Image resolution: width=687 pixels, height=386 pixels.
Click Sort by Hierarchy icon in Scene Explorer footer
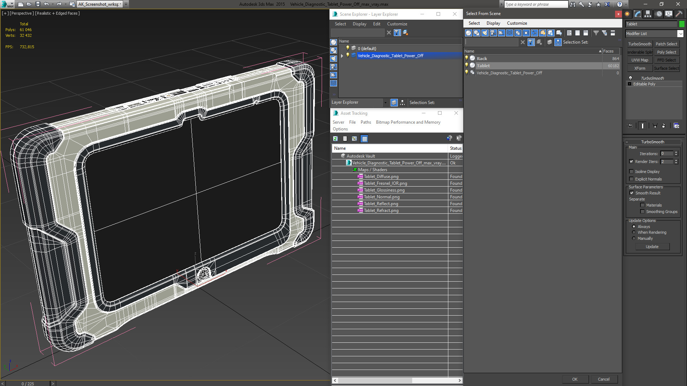point(403,103)
